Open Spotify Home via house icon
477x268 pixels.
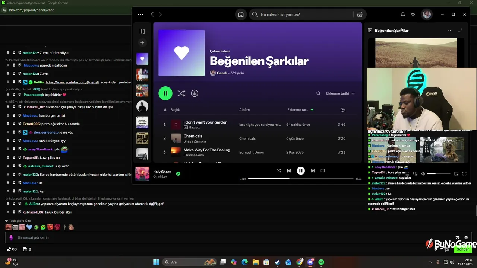(241, 15)
